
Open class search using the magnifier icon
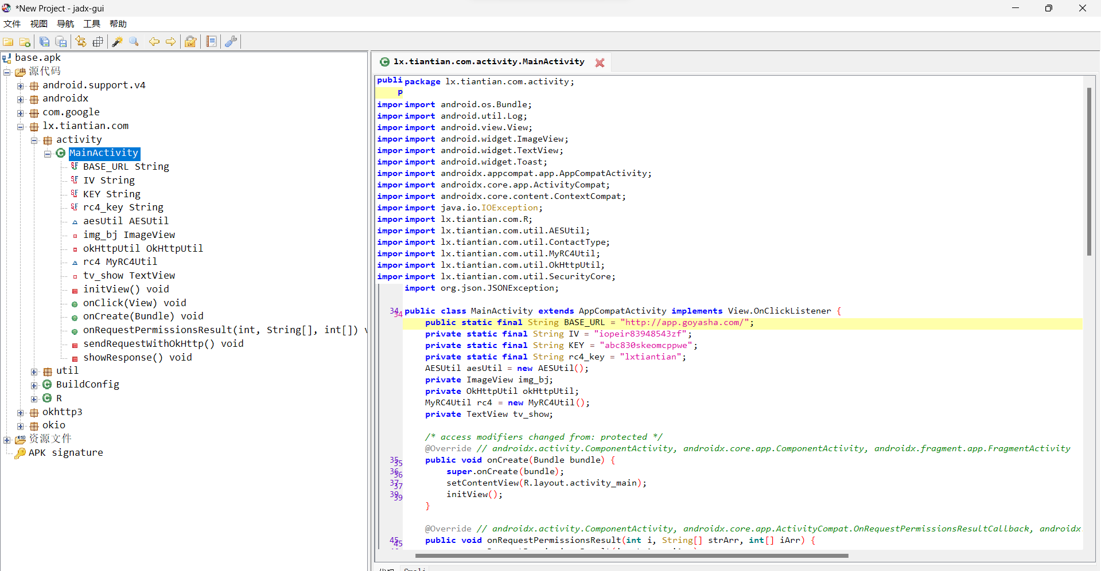134,42
